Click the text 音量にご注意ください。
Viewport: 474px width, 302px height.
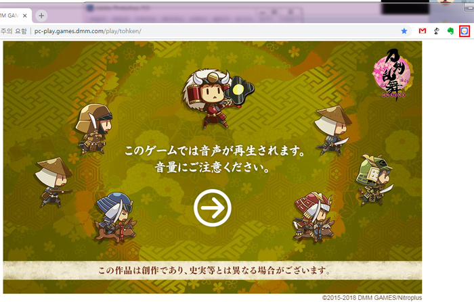212,167
